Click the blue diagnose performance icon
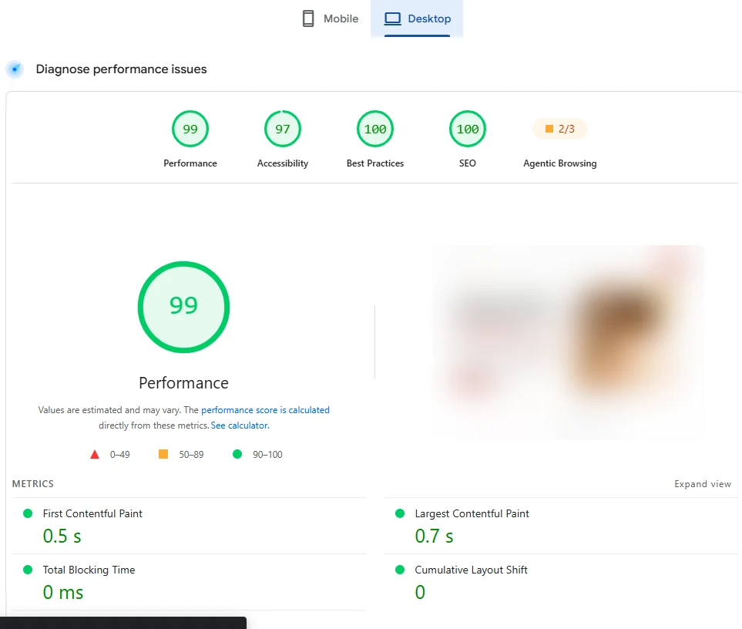 15,69
